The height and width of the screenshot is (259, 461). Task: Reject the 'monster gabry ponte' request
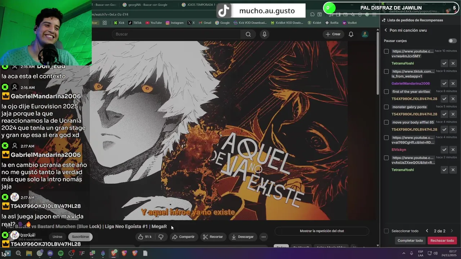click(453, 114)
